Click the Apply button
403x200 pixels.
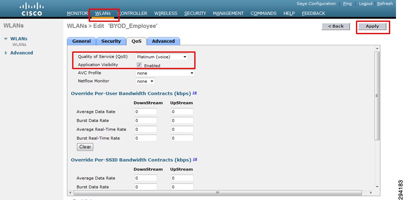[372, 26]
